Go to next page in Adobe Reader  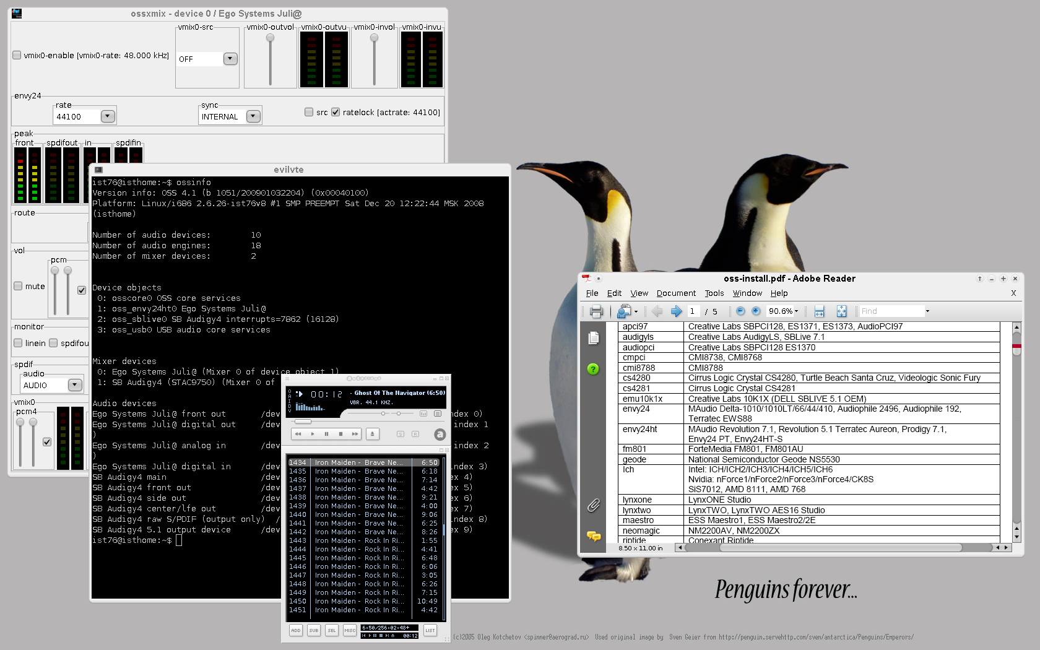click(676, 311)
